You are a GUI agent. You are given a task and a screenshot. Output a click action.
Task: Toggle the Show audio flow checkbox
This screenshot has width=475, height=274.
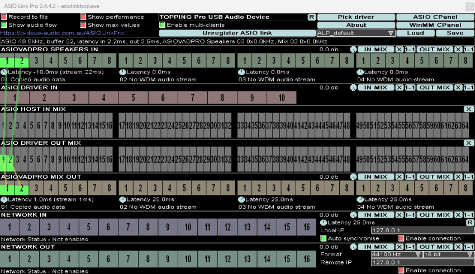pyautogui.click(x=4, y=25)
